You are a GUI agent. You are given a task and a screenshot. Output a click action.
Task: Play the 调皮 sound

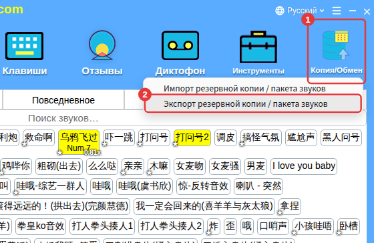pos(226,138)
